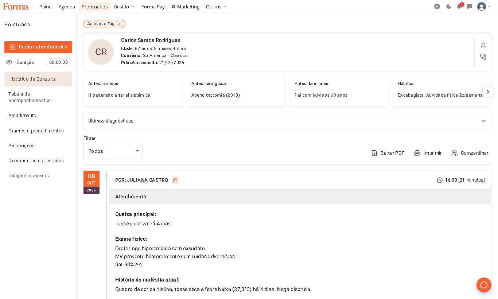Toggle dark mode moon icon
The height and width of the screenshot is (299, 498).
449,7
